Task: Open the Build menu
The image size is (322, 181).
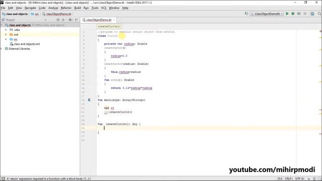Action: [x=77, y=8]
